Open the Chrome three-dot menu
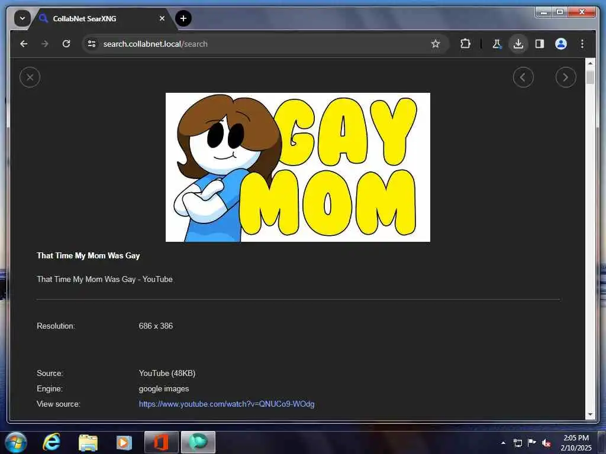 pos(582,44)
